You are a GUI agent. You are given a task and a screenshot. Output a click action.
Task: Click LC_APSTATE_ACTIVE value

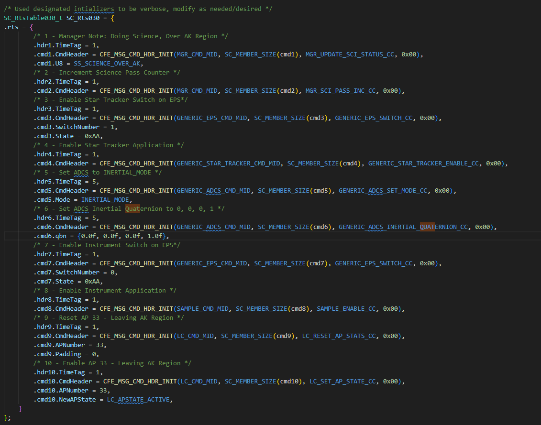click(138, 400)
